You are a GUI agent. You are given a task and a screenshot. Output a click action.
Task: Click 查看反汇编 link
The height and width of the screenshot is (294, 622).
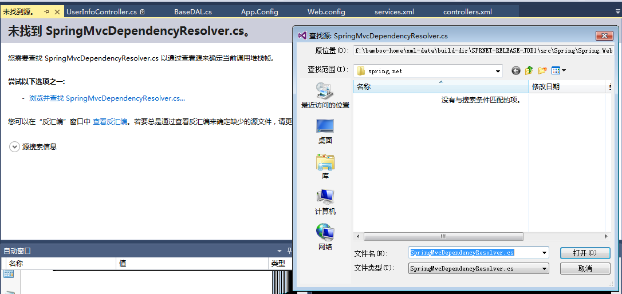pyautogui.click(x=110, y=122)
